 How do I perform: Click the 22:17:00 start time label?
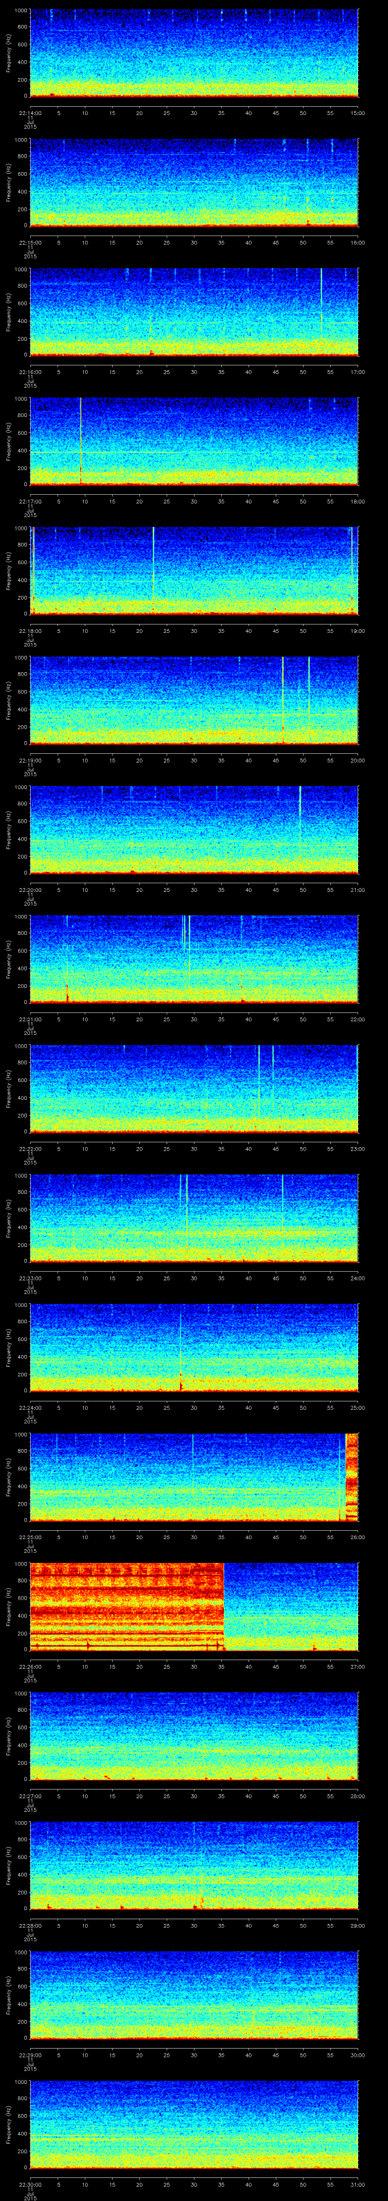point(30,502)
